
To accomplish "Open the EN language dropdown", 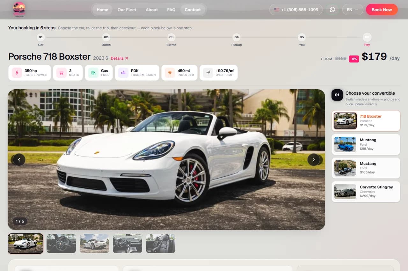I will [353, 10].
